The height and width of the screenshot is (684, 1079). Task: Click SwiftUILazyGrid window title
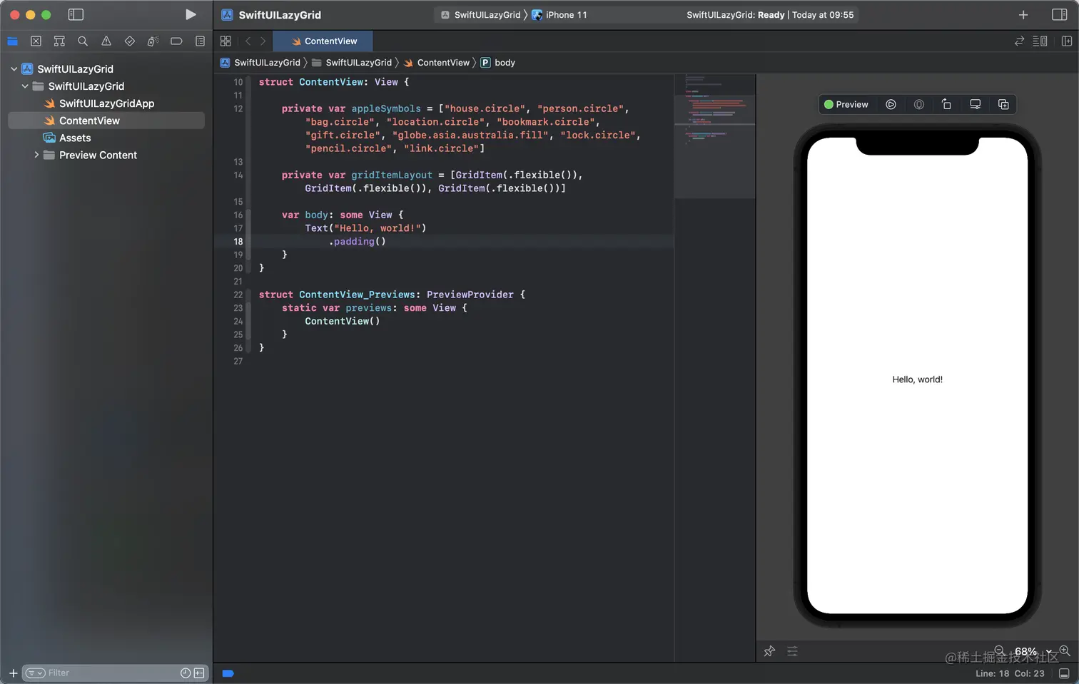point(280,15)
